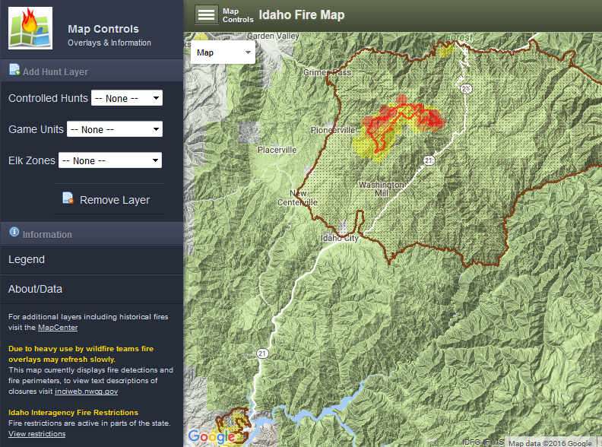Open the Elk Zones dropdown
The height and width of the screenshot is (447, 602).
110,160
